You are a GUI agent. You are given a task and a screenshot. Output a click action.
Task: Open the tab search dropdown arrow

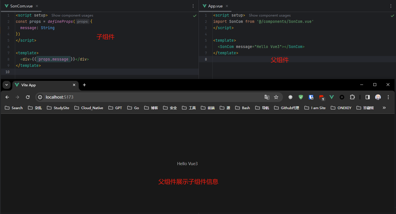(7, 85)
